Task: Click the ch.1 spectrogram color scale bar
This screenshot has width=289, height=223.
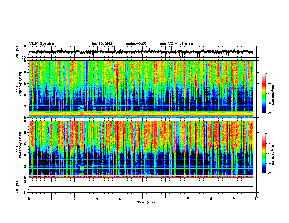Action: [264, 93]
